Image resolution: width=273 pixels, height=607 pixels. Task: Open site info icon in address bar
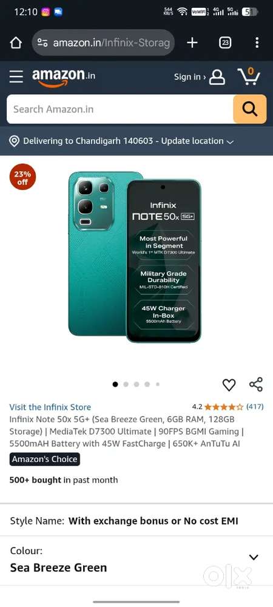click(x=42, y=42)
